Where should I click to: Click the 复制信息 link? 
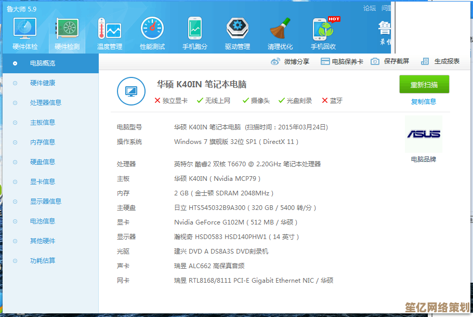[424, 102]
